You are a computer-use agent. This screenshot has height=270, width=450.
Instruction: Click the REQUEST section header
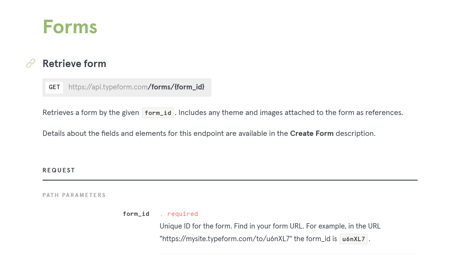pos(59,170)
